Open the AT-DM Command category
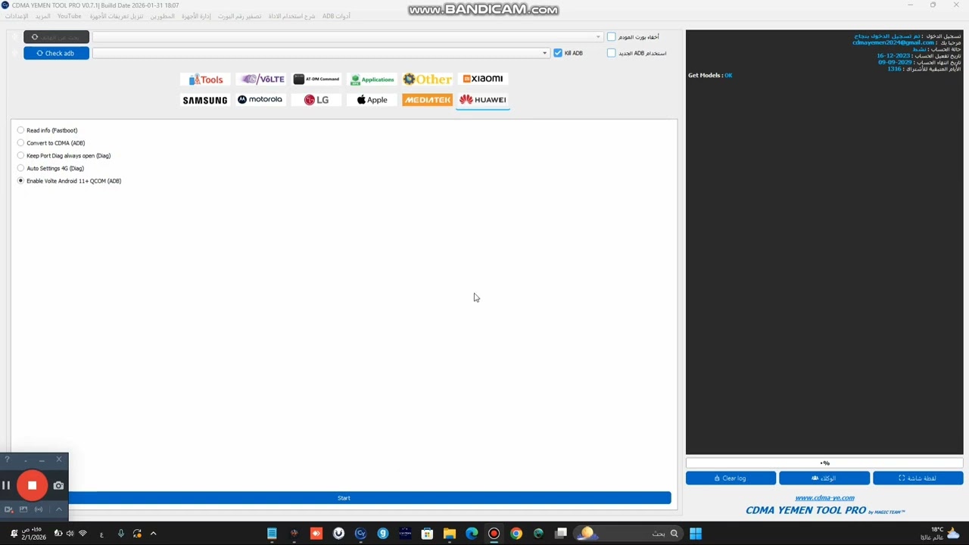 [316, 79]
